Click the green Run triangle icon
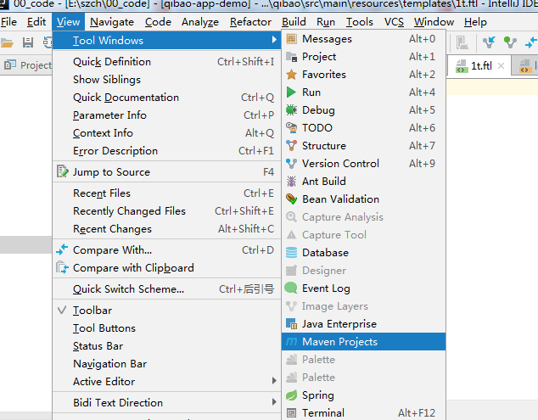The height and width of the screenshot is (420, 538). (x=291, y=92)
